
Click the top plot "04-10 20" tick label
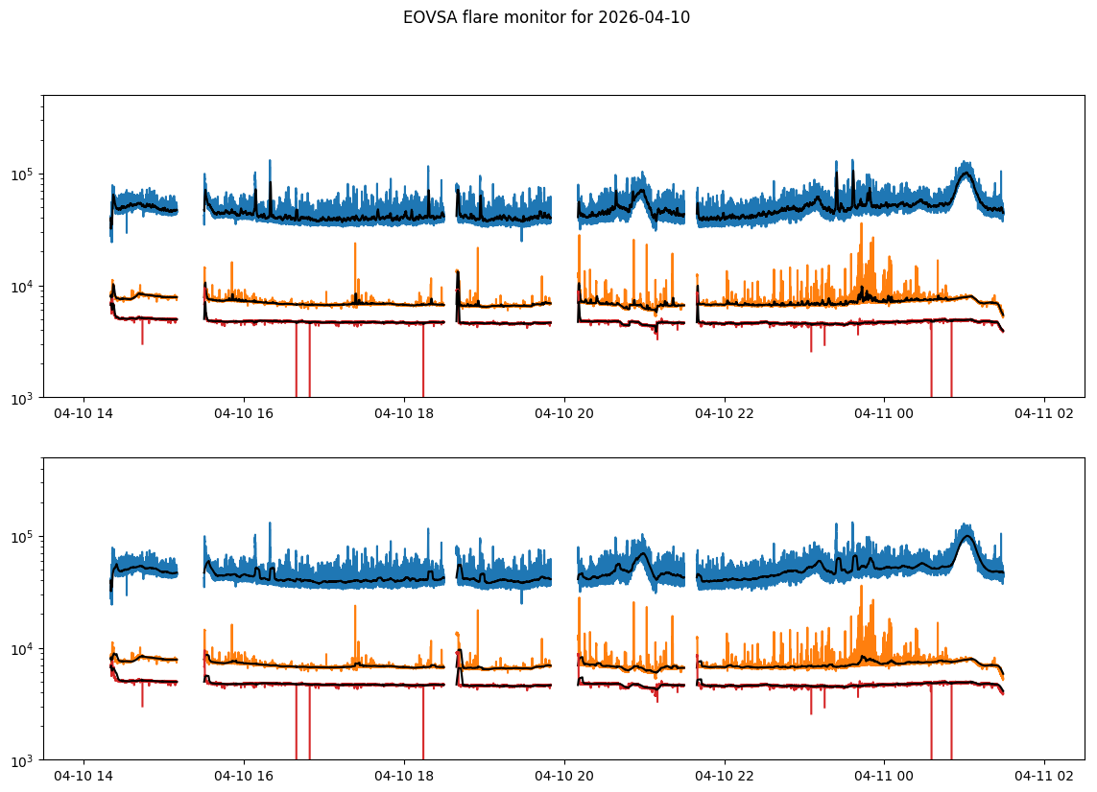pos(564,413)
